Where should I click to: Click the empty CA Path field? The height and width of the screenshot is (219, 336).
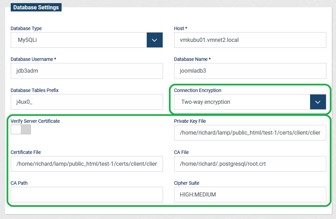pos(87,194)
